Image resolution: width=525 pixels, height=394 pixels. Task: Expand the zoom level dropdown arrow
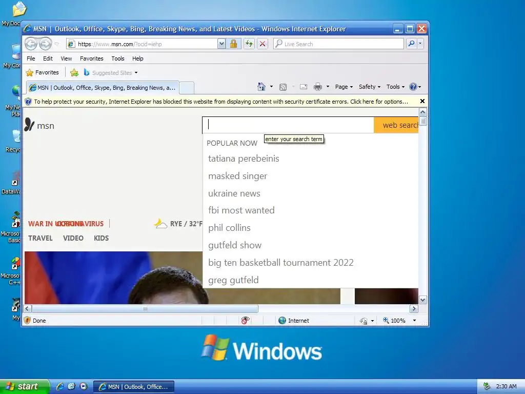point(414,321)
